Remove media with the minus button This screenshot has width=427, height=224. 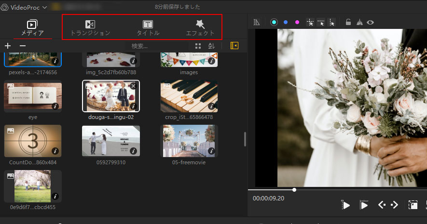pos(23,46)
